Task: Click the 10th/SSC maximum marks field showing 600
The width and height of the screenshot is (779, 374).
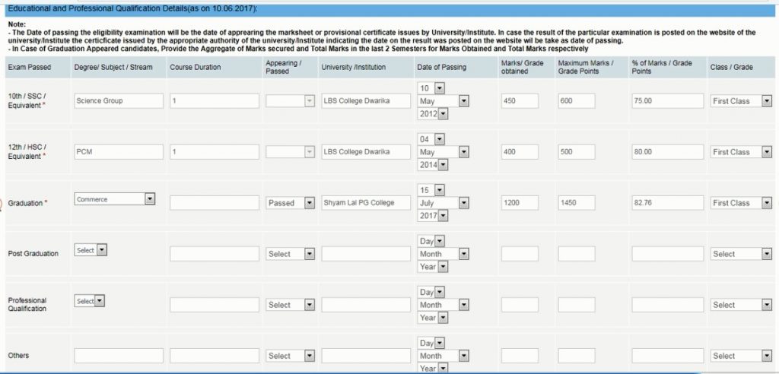Action: [x=577, y=101]
